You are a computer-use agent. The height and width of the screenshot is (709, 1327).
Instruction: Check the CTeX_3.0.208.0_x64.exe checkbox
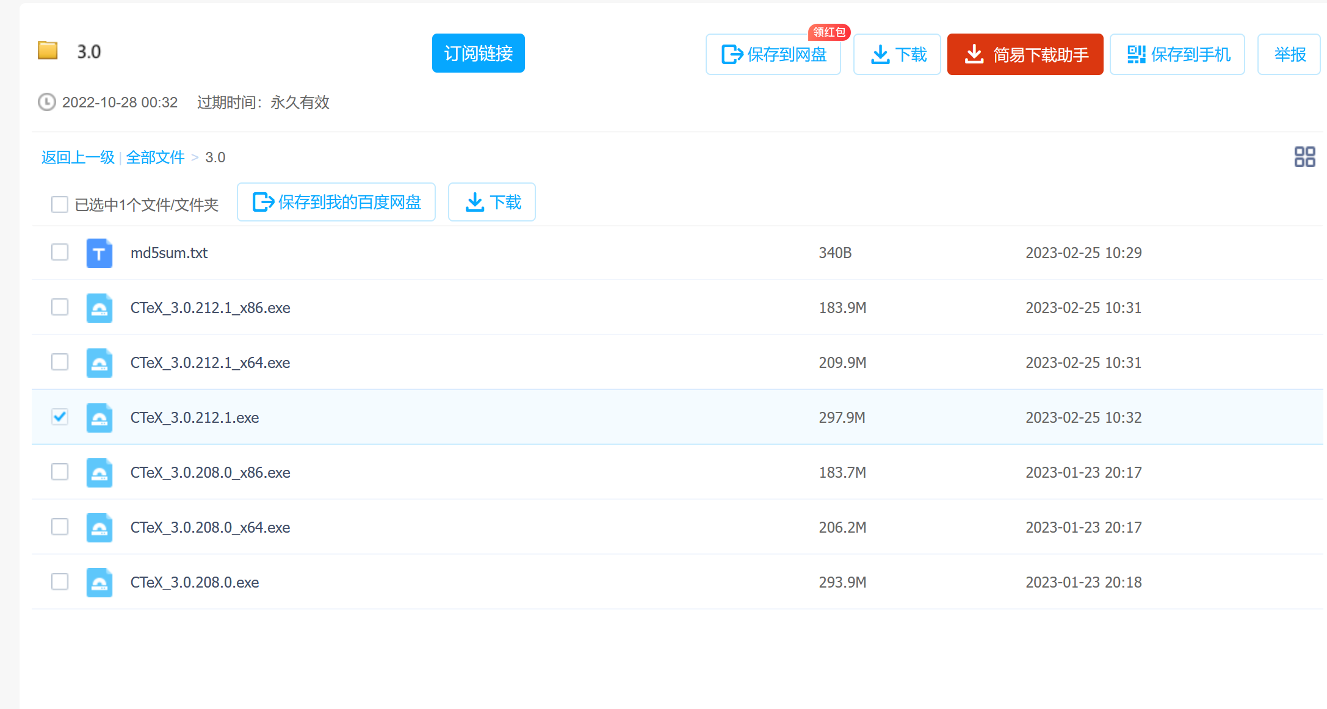tap(60, 527)
